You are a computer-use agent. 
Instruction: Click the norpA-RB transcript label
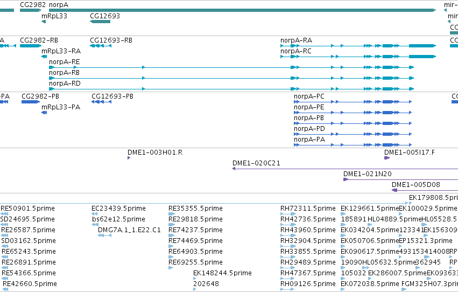(x=64, y=73)
